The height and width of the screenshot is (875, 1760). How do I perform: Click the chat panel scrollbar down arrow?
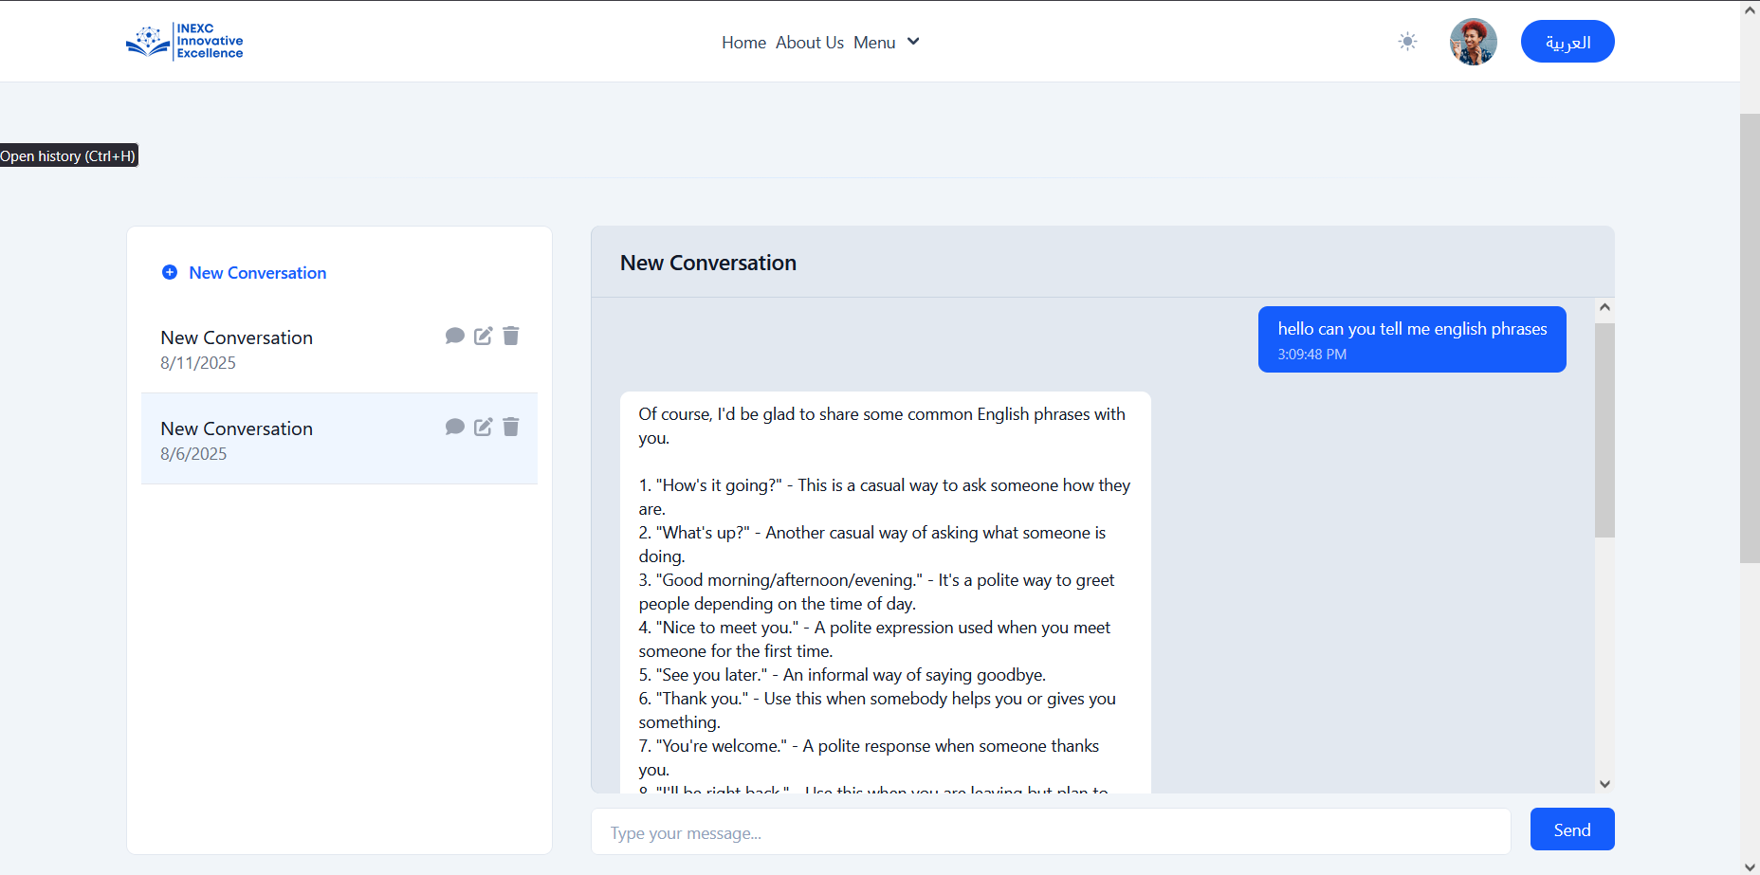1604,784
